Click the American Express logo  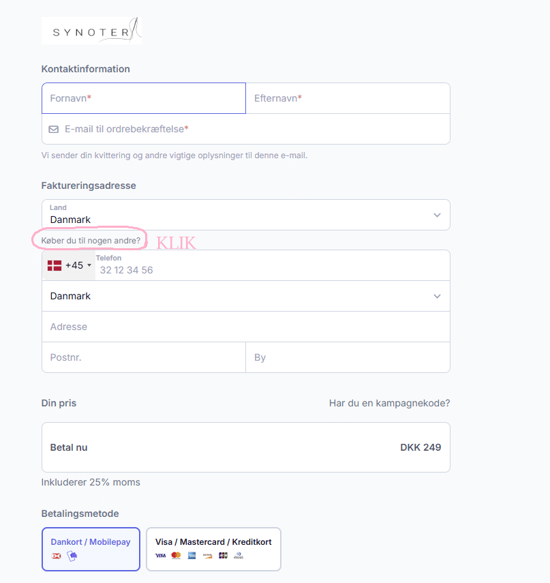tap(192, 556)
